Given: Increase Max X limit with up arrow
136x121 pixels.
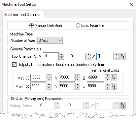Looking at the screenshot, I should 49,85.
